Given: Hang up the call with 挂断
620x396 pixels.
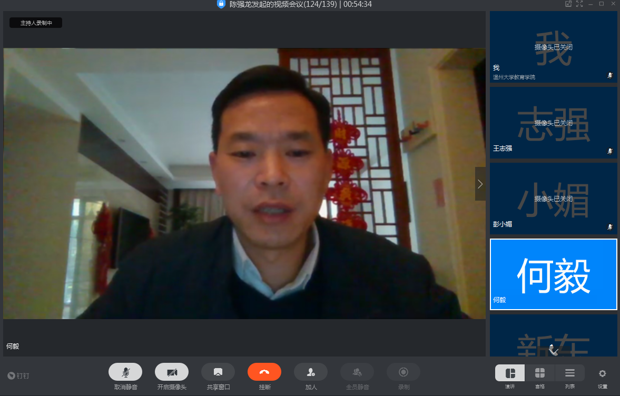Looking at the screenshot, I should [264, 372].
